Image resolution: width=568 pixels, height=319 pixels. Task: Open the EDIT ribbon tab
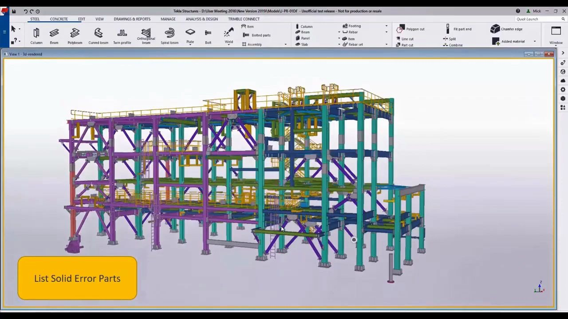[x=82, y=19]
